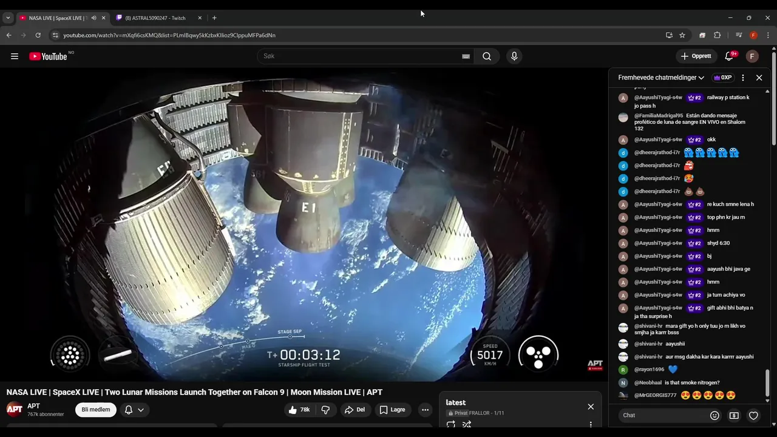The height and width of the screenshot is (437, 777).
Task: Close the latest playlist panel
Action: pyautogui.click(x=591, y=407)
